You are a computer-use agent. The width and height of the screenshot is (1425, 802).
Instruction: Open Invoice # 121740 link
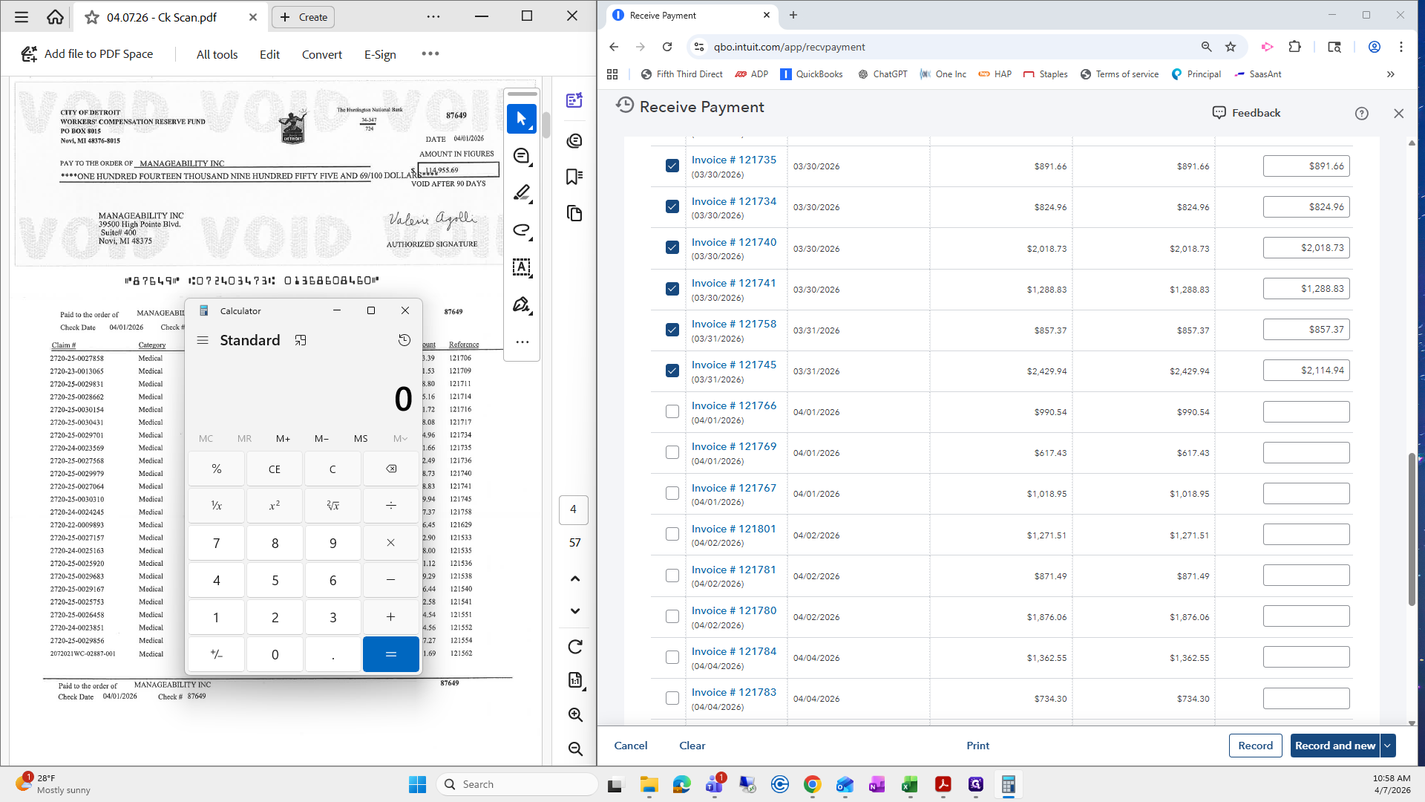click(734, 242)
